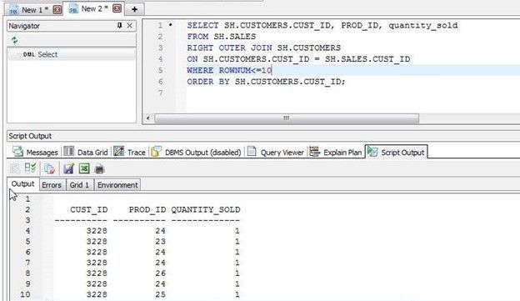
Task: Add a new editor tab with plus button
Action: tap(134, 9)
